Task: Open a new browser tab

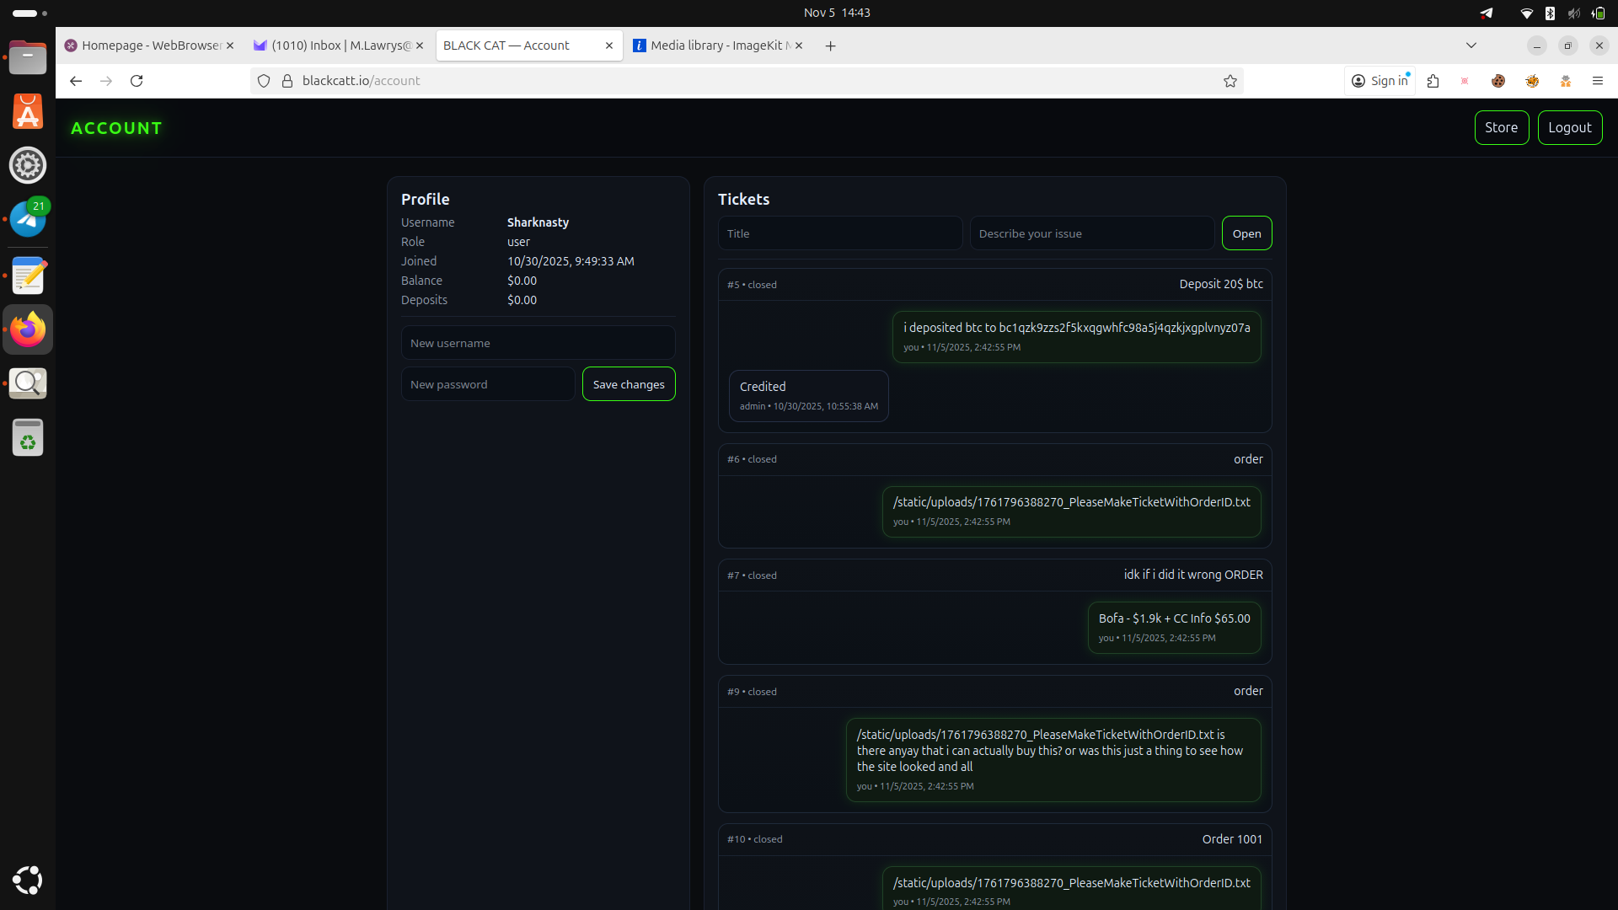Action: 830,45
